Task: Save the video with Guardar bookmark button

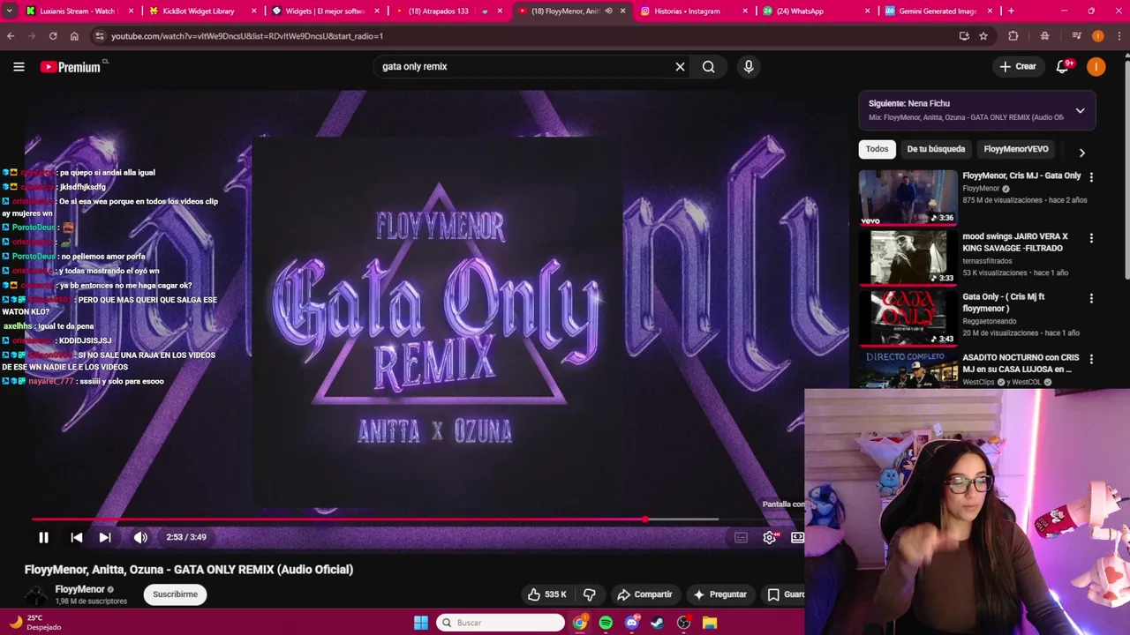Action: click(x=785, y=594)
